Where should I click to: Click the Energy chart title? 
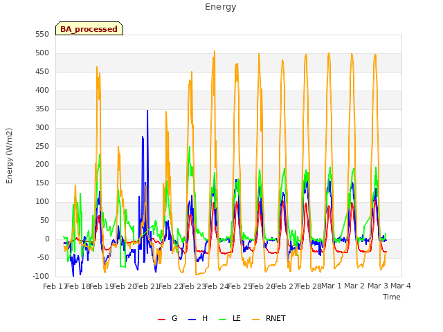[x=220, y=7]
